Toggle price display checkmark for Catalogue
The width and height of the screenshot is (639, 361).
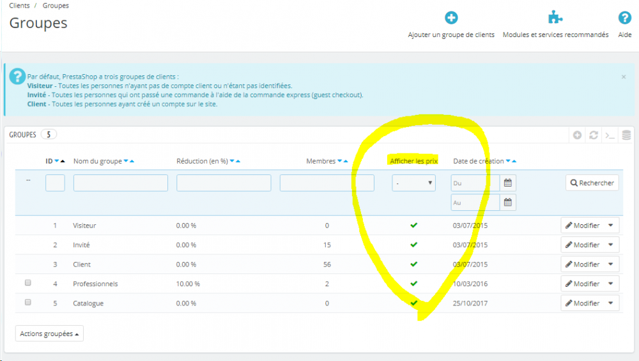click(413, 303)
